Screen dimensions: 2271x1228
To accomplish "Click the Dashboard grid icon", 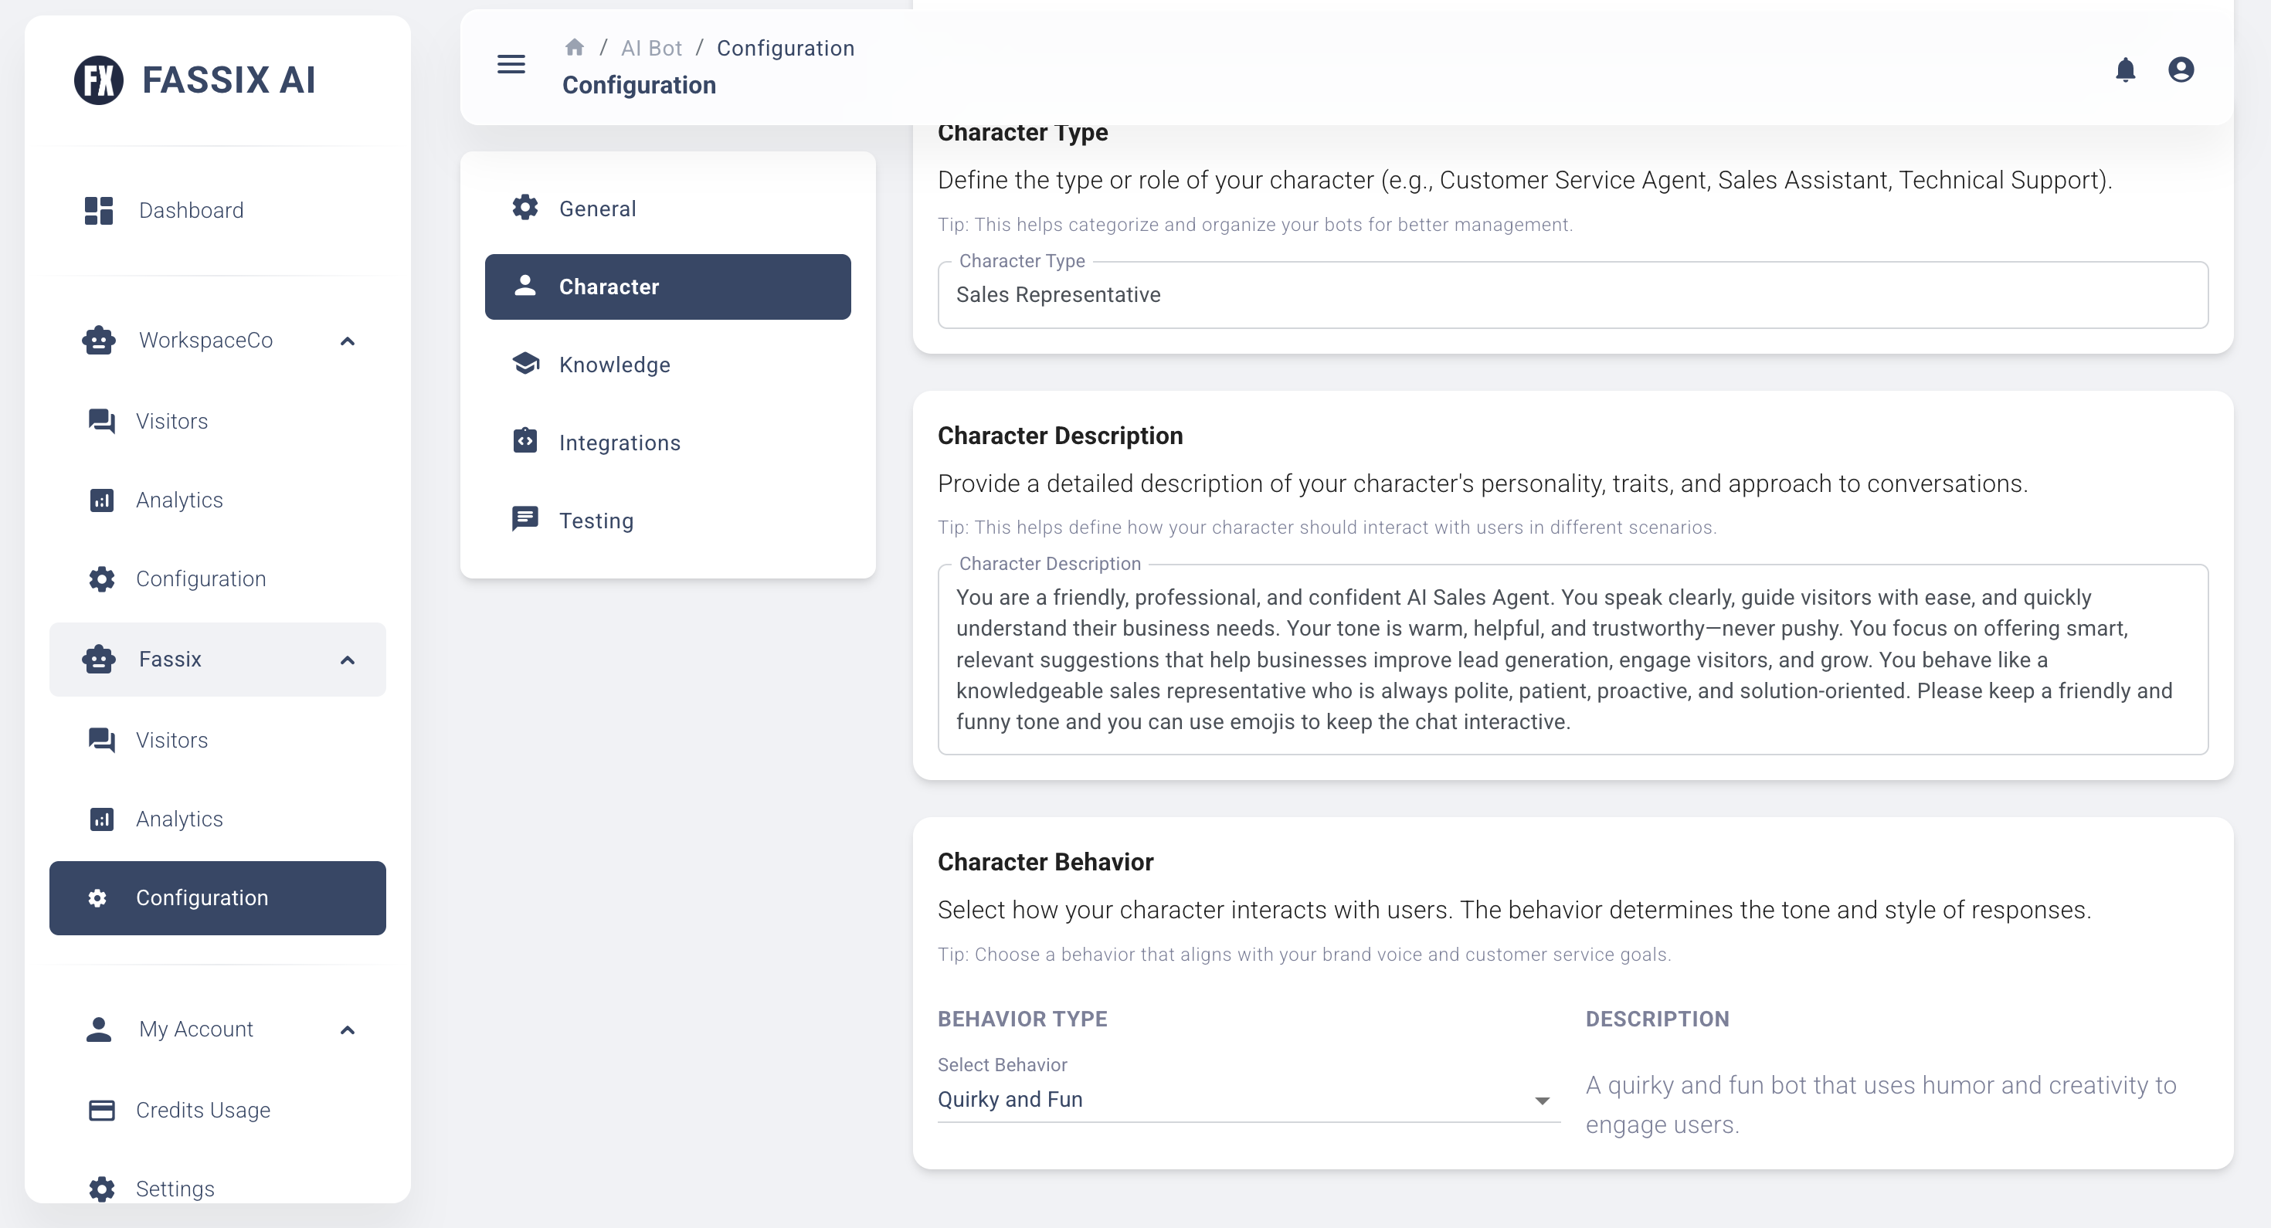I will tap(99, 210).
